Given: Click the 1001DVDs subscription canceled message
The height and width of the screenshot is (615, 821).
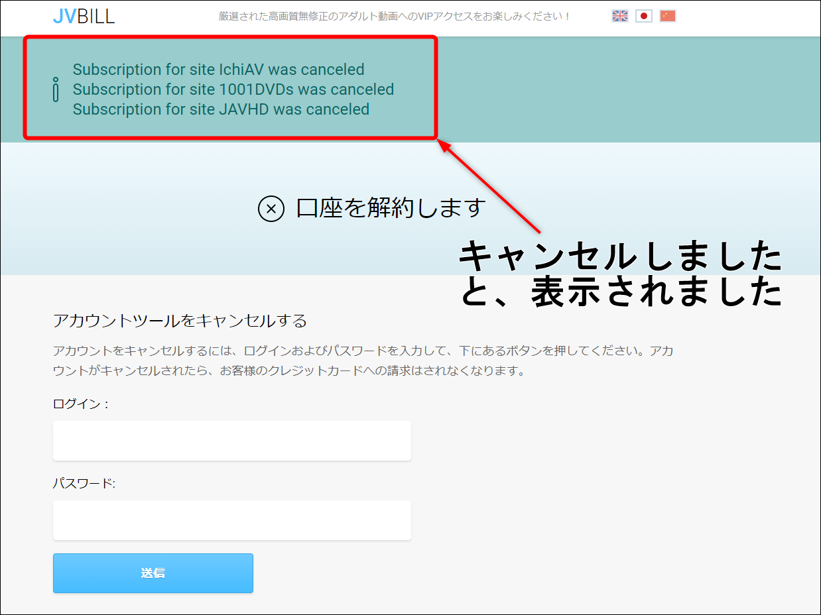Looking at the screenshot, I should tap(233, 89).
